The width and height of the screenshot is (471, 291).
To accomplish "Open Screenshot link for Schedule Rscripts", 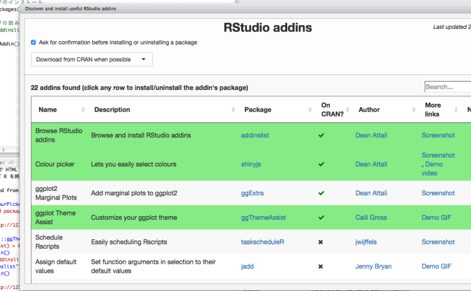I will (438, 242).
